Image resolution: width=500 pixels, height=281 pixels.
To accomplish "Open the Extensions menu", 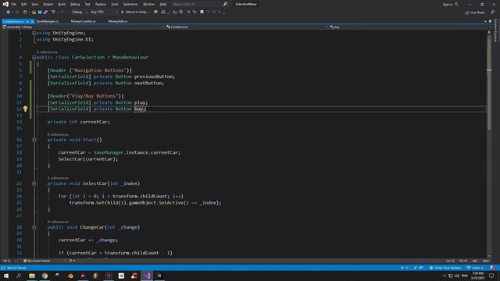I will click(x=130, y=4).
